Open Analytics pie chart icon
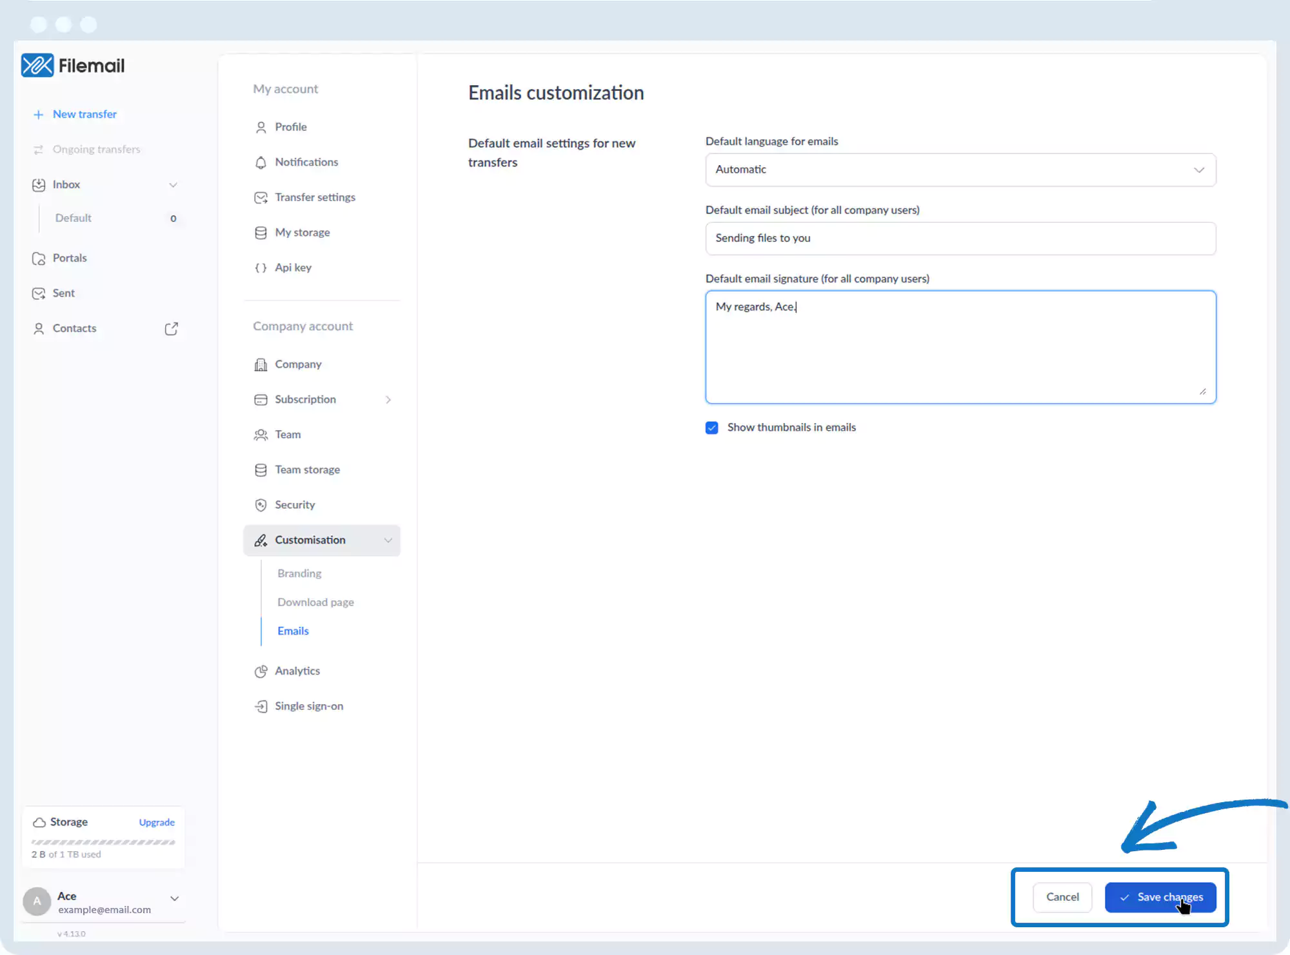The width and height of the screenshot is (1290, 955). pos(261,671)
